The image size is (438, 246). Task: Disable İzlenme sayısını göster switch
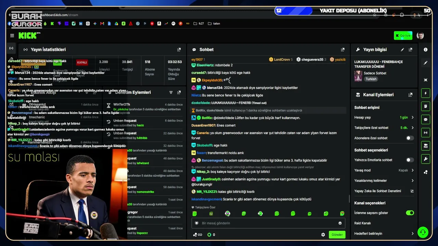[410, 213]
